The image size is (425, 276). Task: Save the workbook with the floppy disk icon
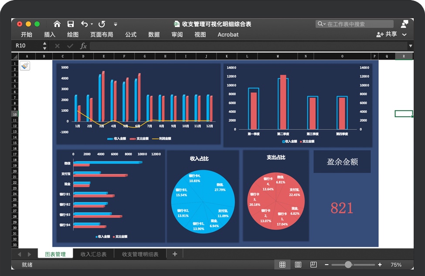coord(71,24)
